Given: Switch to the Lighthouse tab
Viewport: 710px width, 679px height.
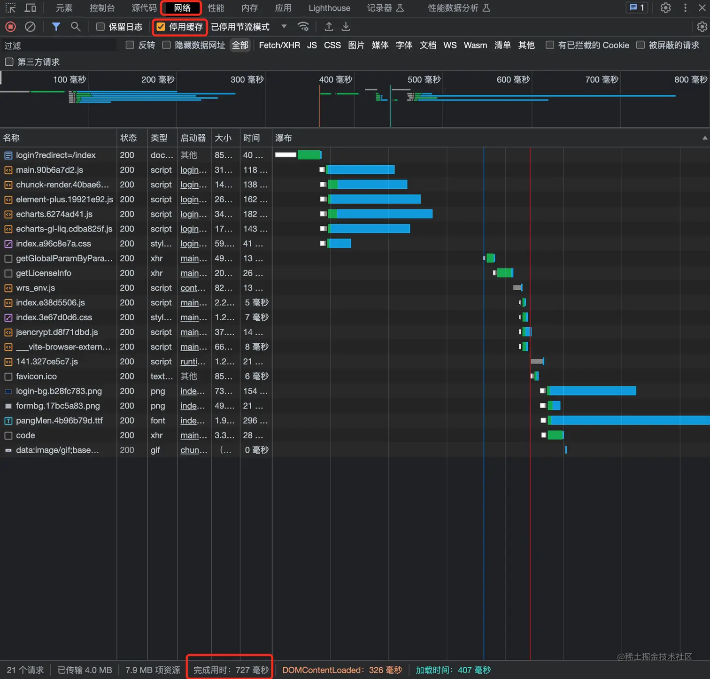Looking at the screenshot, I should tap(329, 8).
